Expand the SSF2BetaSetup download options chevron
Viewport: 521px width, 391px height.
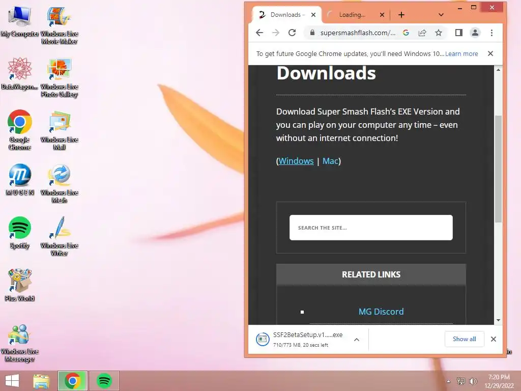coord(357,340)
